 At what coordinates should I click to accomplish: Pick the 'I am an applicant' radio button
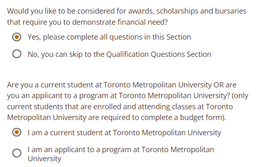(x=17, y=153)
